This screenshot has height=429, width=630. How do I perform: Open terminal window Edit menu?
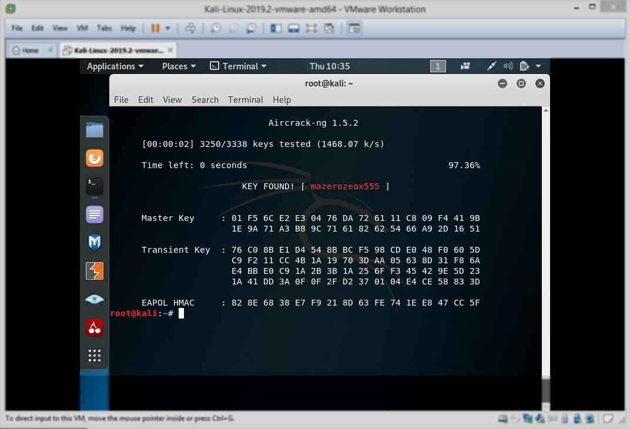[x=145, y=100]
